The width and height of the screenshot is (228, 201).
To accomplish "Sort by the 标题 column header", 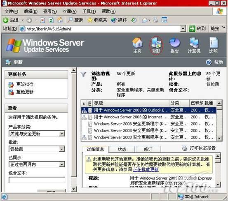I will (x=131, y=103).
